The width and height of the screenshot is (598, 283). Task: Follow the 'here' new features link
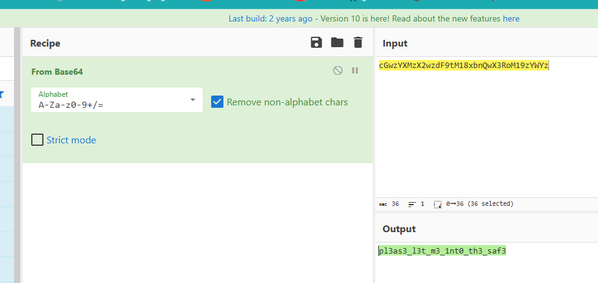(x=511, y=19)
